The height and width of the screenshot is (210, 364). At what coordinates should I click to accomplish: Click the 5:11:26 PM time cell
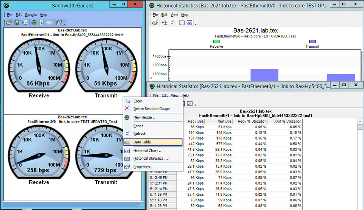tap(163, 205)
